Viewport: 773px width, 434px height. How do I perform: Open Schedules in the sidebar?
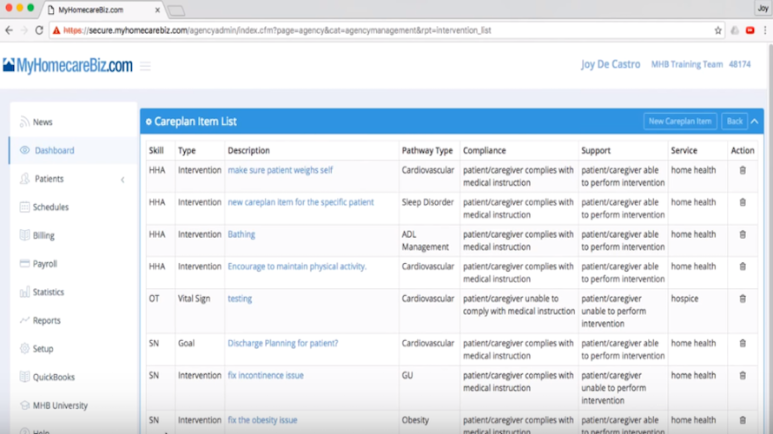[50, 207]
